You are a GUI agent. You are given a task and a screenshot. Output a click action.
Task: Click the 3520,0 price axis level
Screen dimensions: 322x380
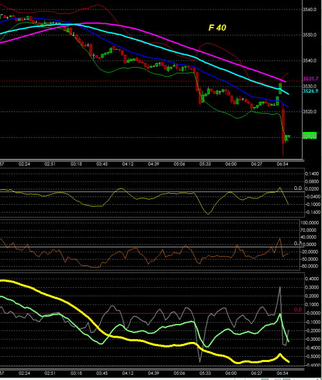pyautogui.click(x=310, y=111)
